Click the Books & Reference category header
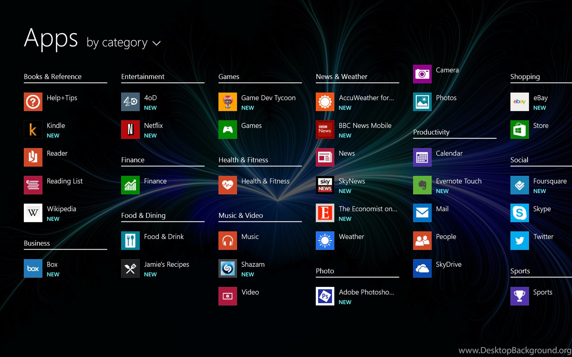 click(53, 76)
